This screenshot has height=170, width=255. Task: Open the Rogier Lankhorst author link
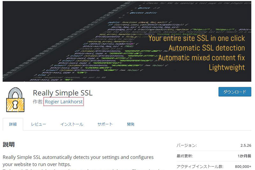tap(64, 102)
